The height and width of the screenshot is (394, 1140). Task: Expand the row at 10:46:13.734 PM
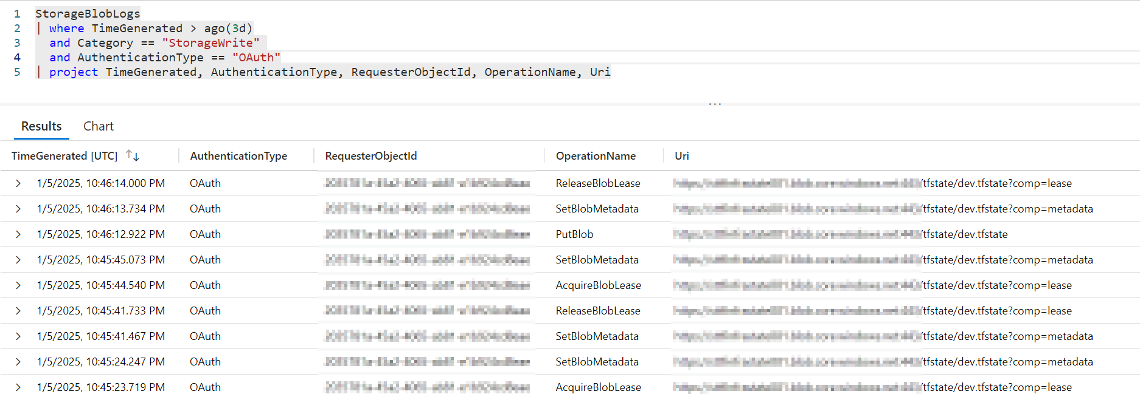(18, 209)
